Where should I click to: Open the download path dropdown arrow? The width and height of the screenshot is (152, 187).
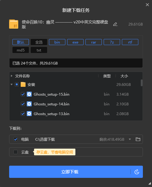tap(130, 139)
